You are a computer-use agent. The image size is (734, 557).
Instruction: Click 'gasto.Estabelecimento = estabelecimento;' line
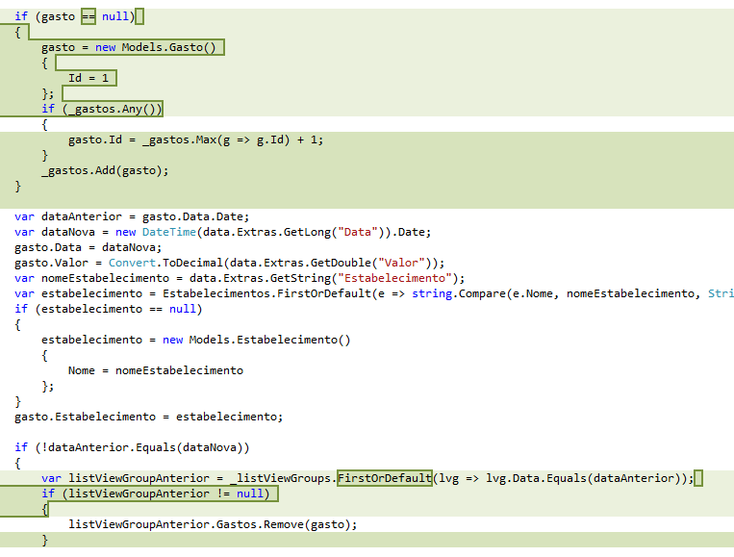(149, 417)
